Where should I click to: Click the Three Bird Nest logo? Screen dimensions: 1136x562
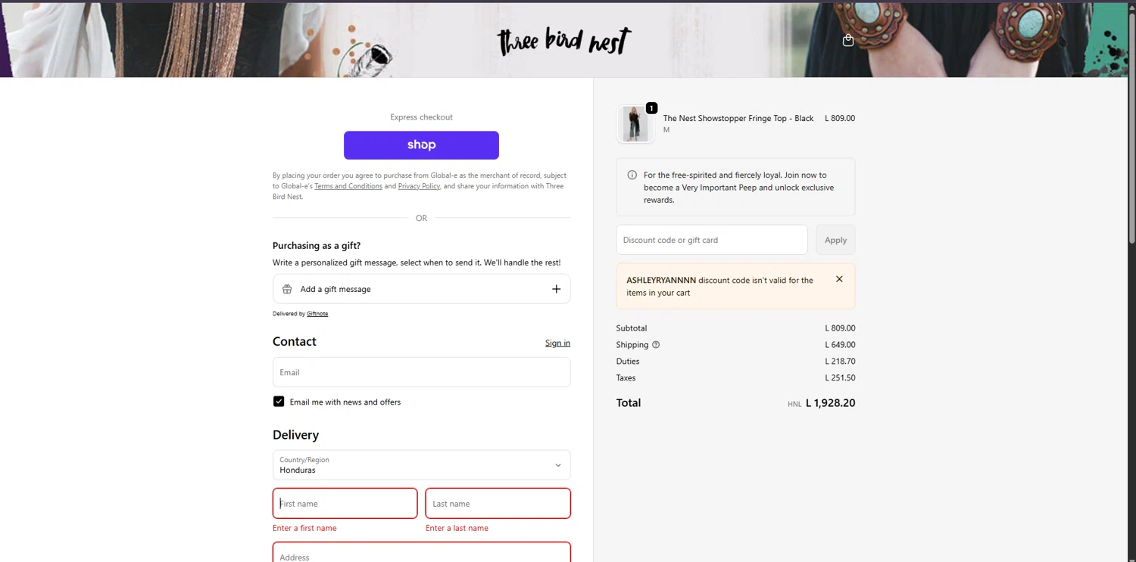564,42
